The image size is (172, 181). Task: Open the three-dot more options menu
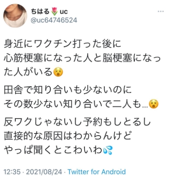[161, 11]
